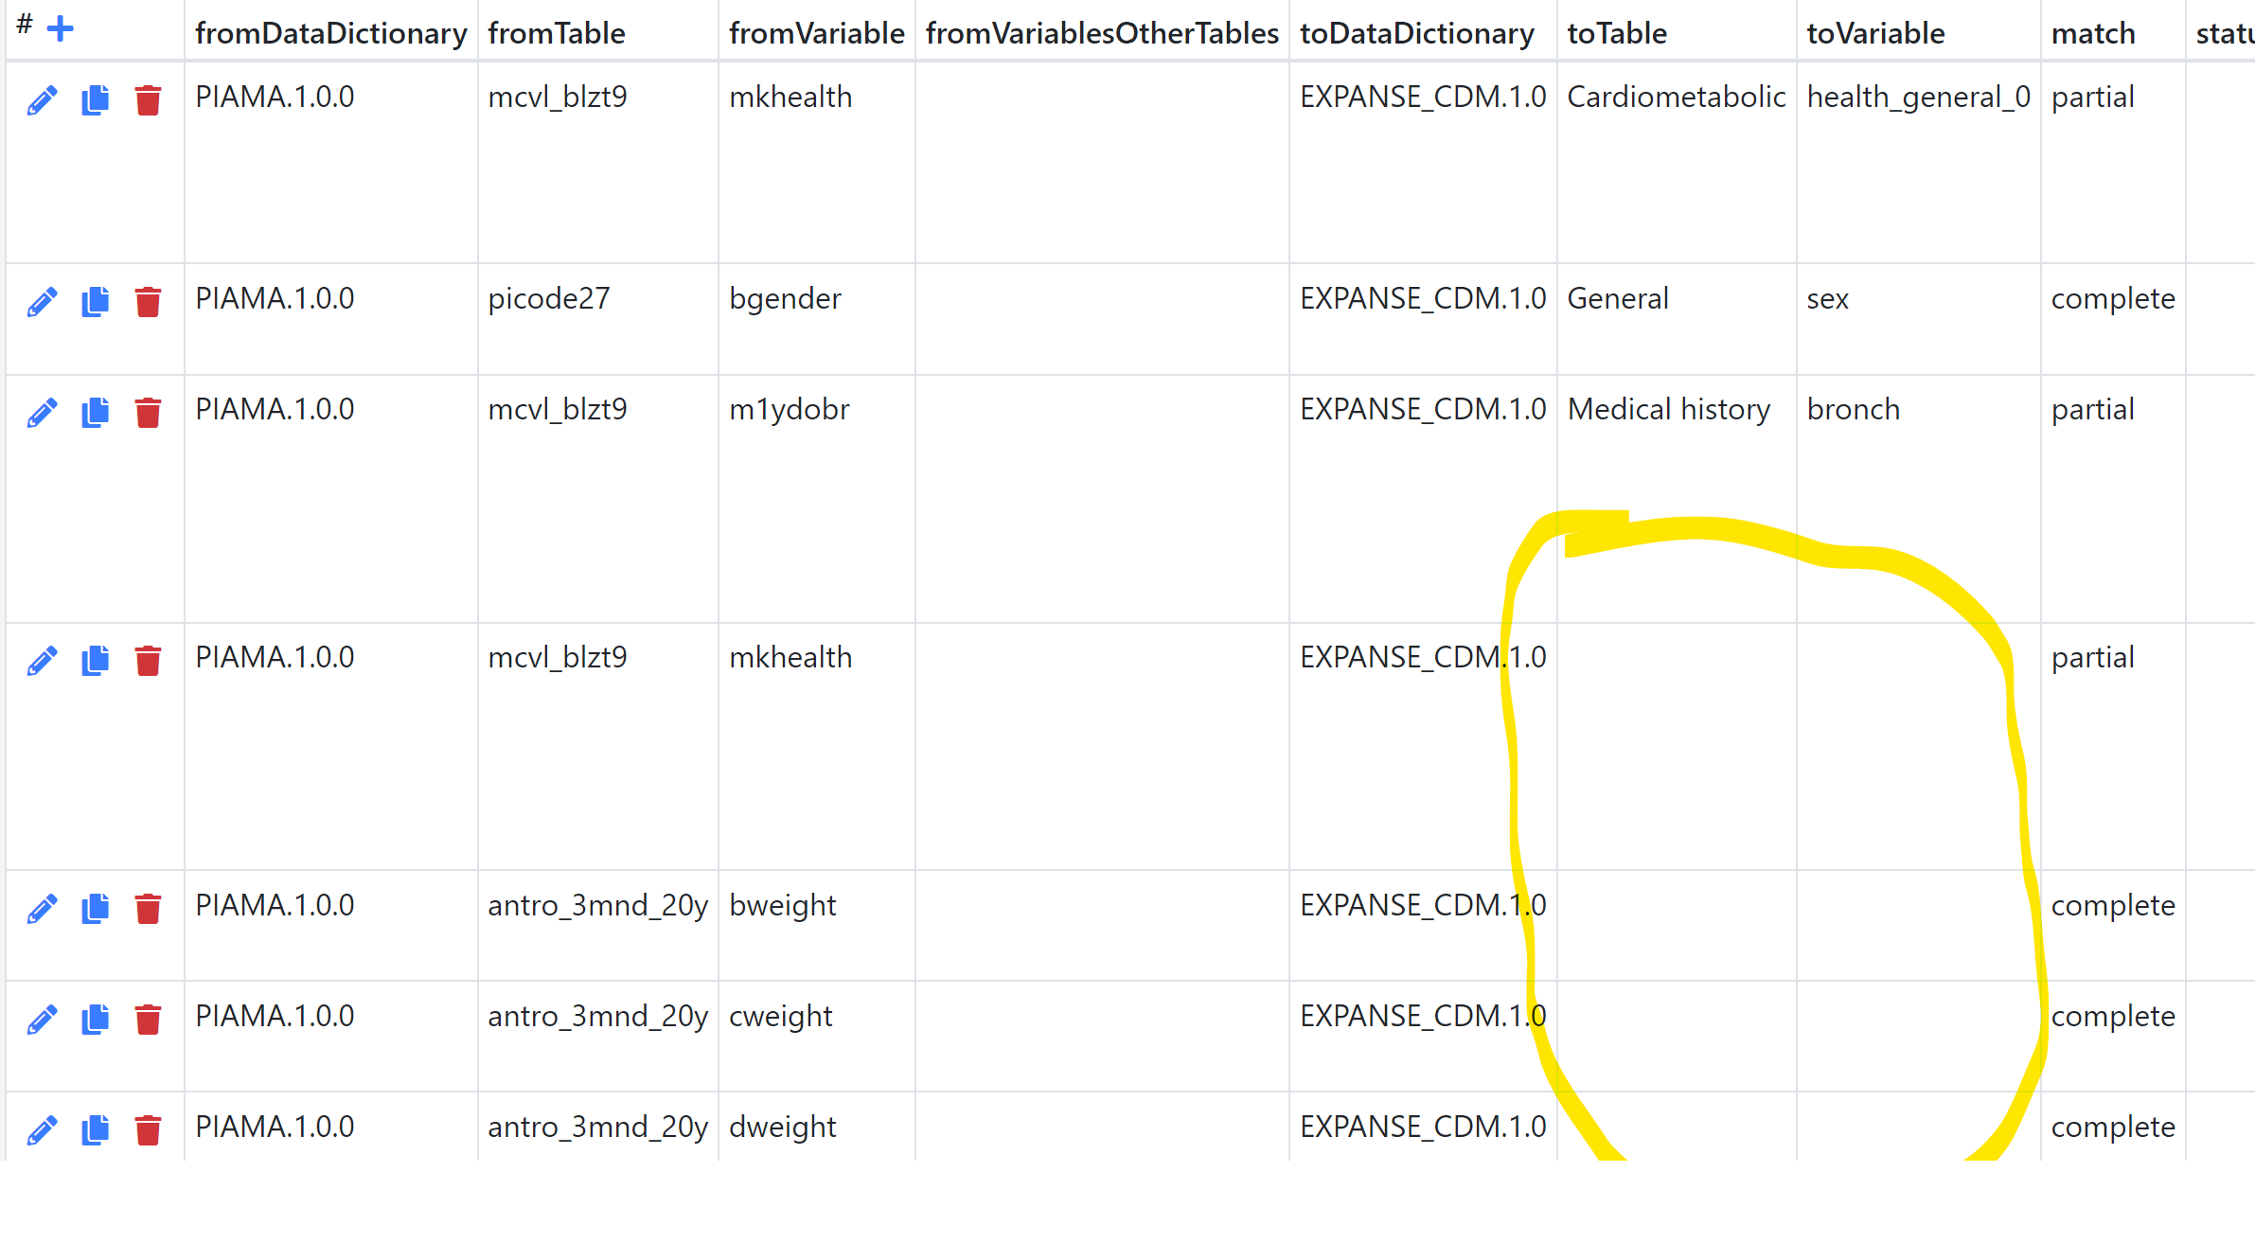Click the antro_3mnd_20y cell in bweight row

click(x=597, y=906)
